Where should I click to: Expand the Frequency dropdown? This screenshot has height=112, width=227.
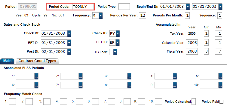[x=101, y=16]
